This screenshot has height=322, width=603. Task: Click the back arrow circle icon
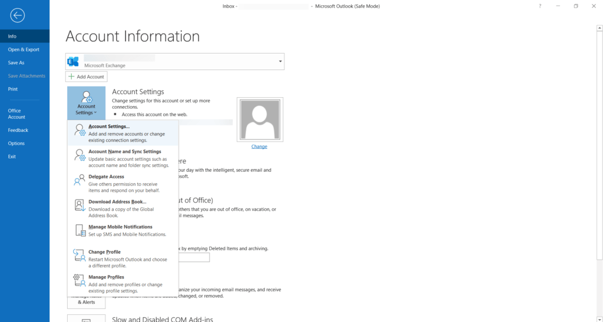[17, 15]
